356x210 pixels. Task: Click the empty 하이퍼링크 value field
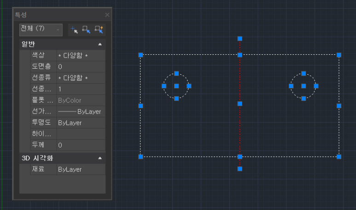click(81, 134)
